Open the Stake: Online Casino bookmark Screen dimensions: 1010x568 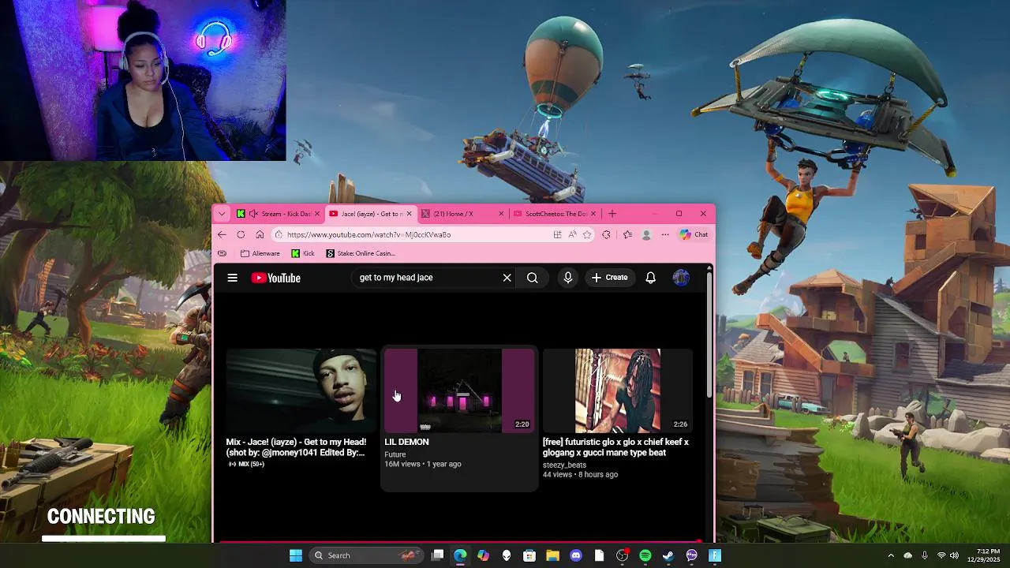[x=361, y=253]
